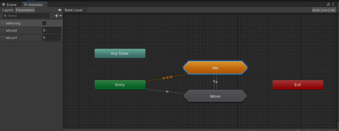The width and height of the screenshot is (339, 131).
Task: Grab the MoveX row reorder handle
Action: click(3, 30)
